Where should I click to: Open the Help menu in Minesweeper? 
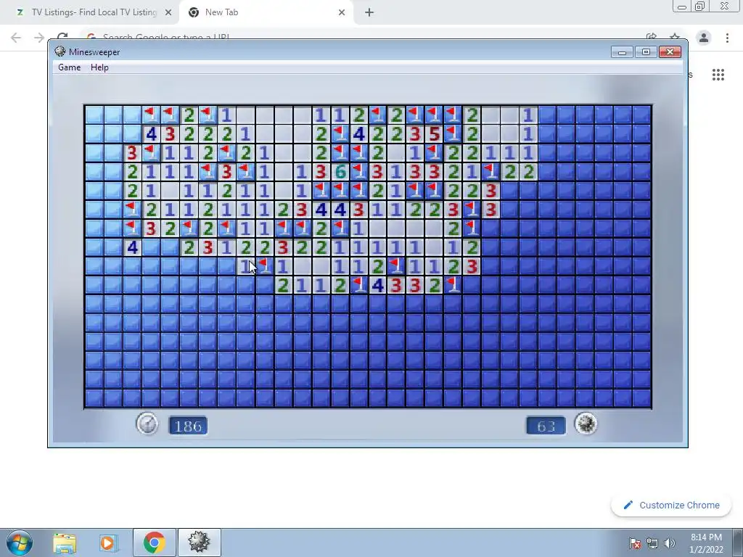99,67
